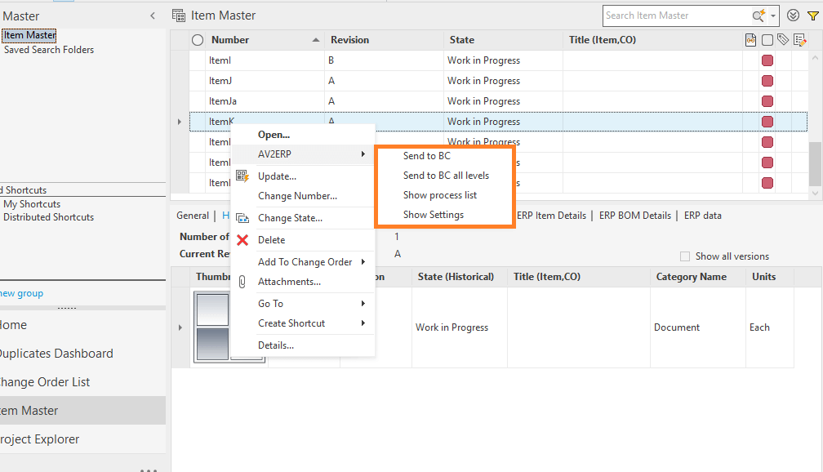This screenshot has width=823, height=472.
Task: Select Change State from the context menu
Action: [290, 217]
